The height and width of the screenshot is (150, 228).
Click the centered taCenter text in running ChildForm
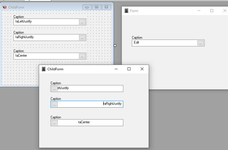[84, 122]
